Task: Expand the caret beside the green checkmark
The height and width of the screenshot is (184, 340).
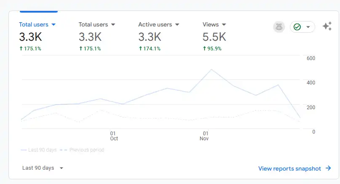Action: [x=308, y=27]
